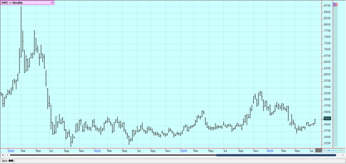
Task: Click the 8750 price level on the axis
Action: [327, 6]
